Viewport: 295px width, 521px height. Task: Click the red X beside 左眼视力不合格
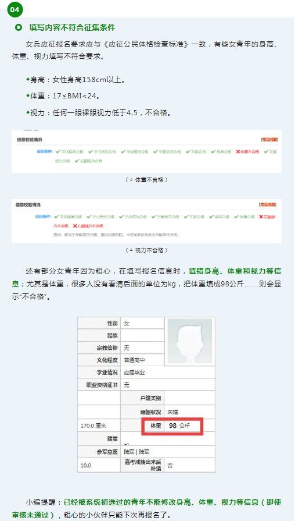point(261,217)
